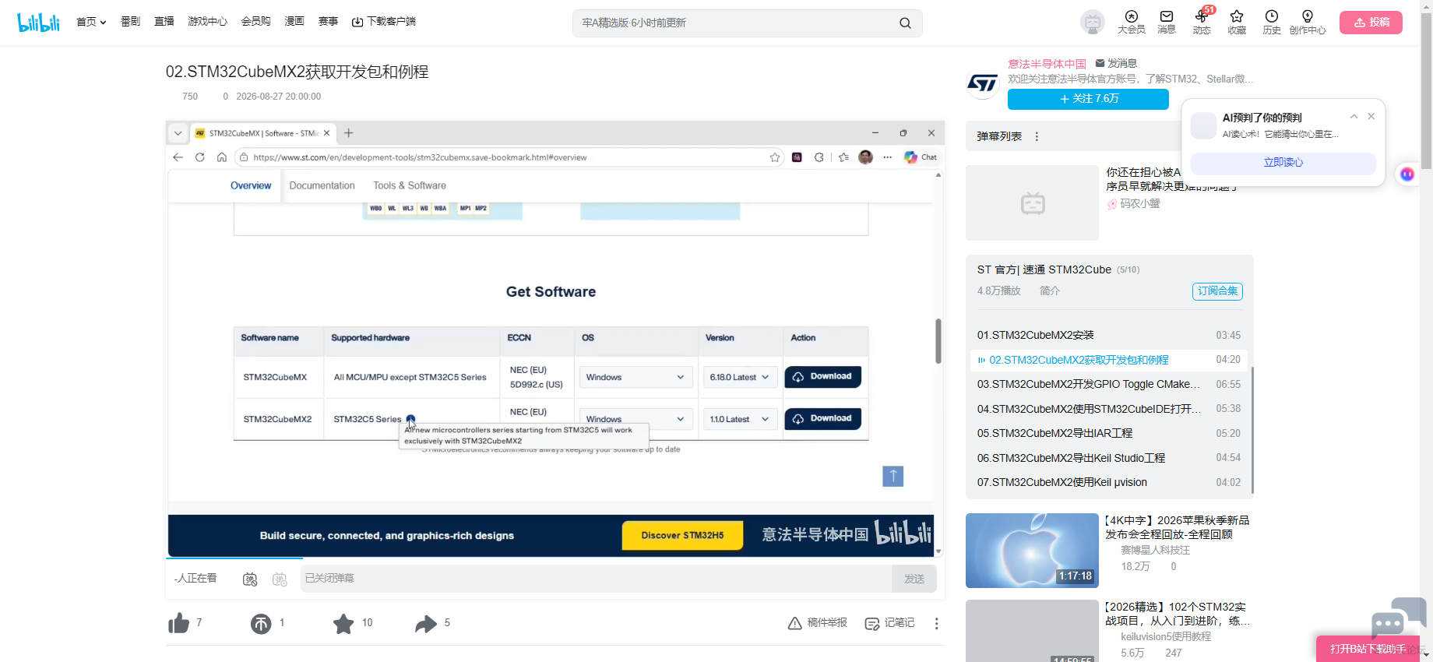
Task: Click the pink 投稿 upload button
Action: [1371, 23]
